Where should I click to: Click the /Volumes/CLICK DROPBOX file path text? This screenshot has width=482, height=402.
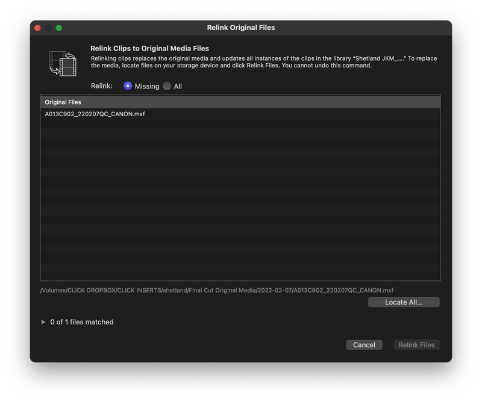(217, 290)
